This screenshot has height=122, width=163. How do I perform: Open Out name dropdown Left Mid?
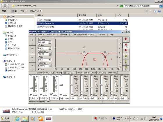coord(50,42)
